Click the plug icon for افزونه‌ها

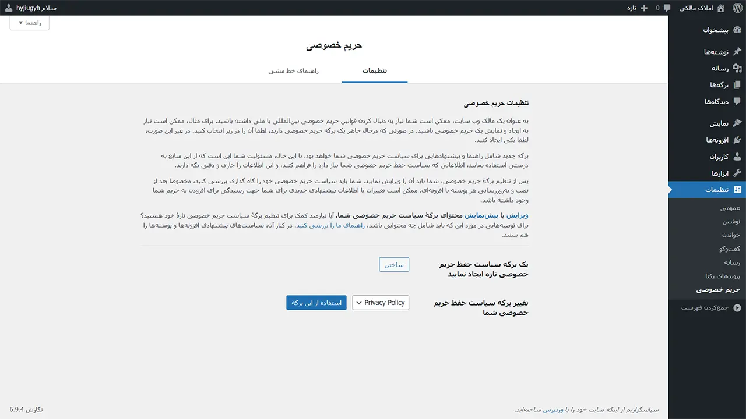point(737,140)
